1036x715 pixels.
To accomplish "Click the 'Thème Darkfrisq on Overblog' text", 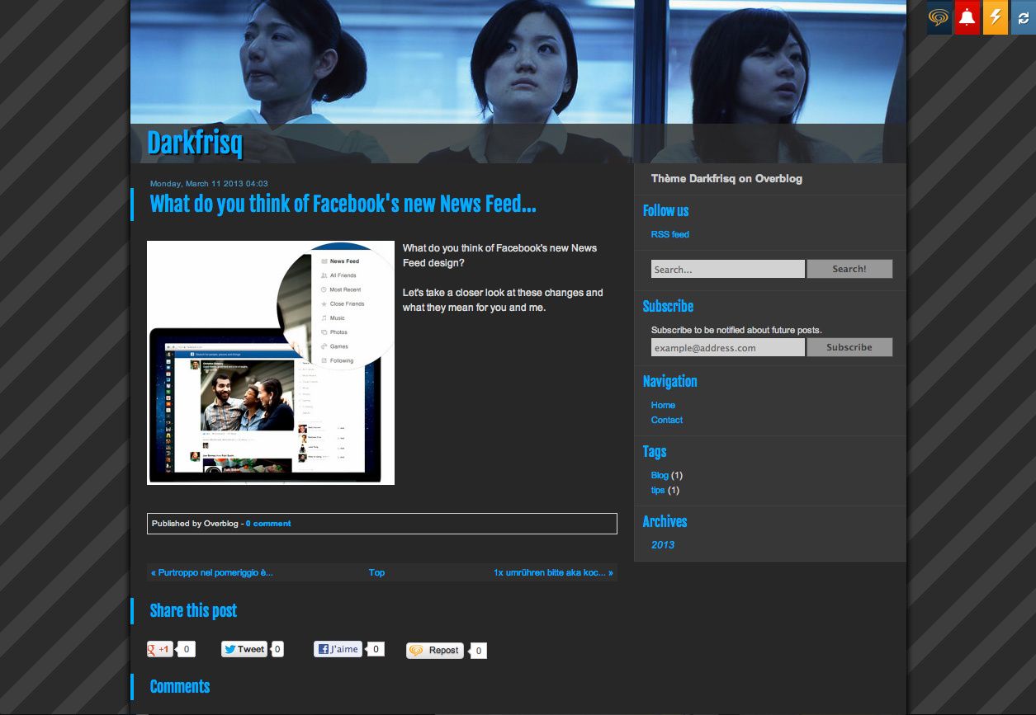I will [726, 178].
